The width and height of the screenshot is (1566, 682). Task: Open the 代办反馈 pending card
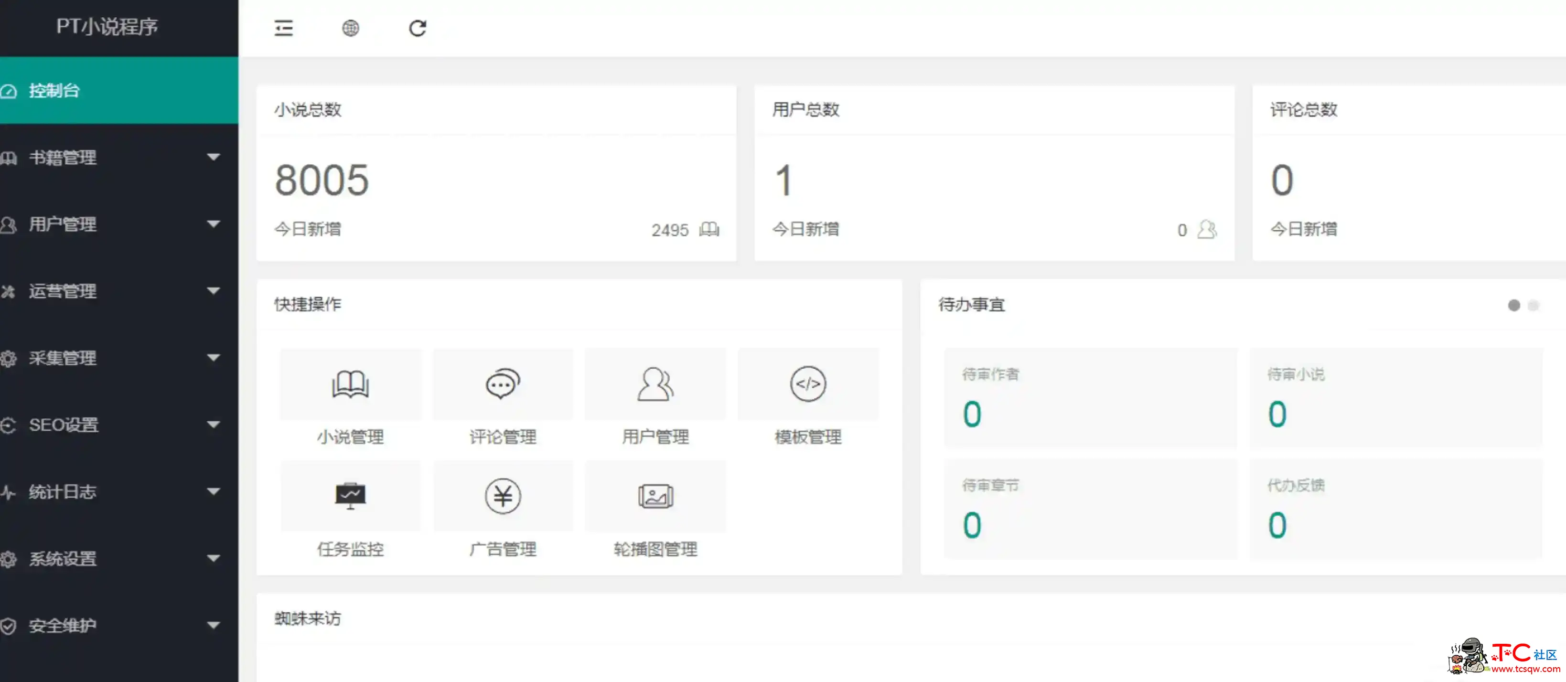(x=1396, y=510)
